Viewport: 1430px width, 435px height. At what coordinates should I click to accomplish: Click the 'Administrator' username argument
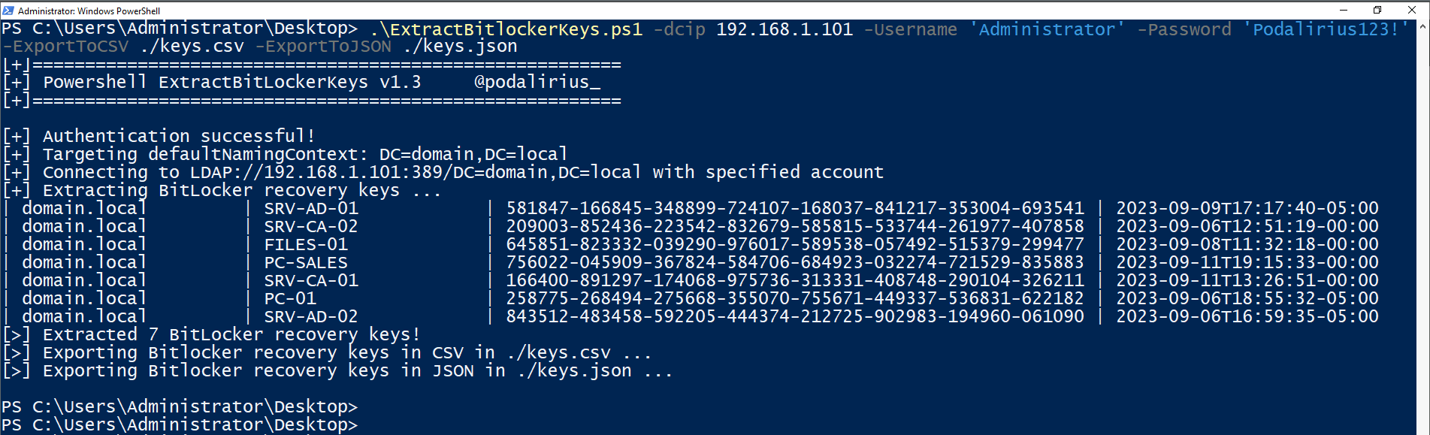click(x=1047, y=29)
